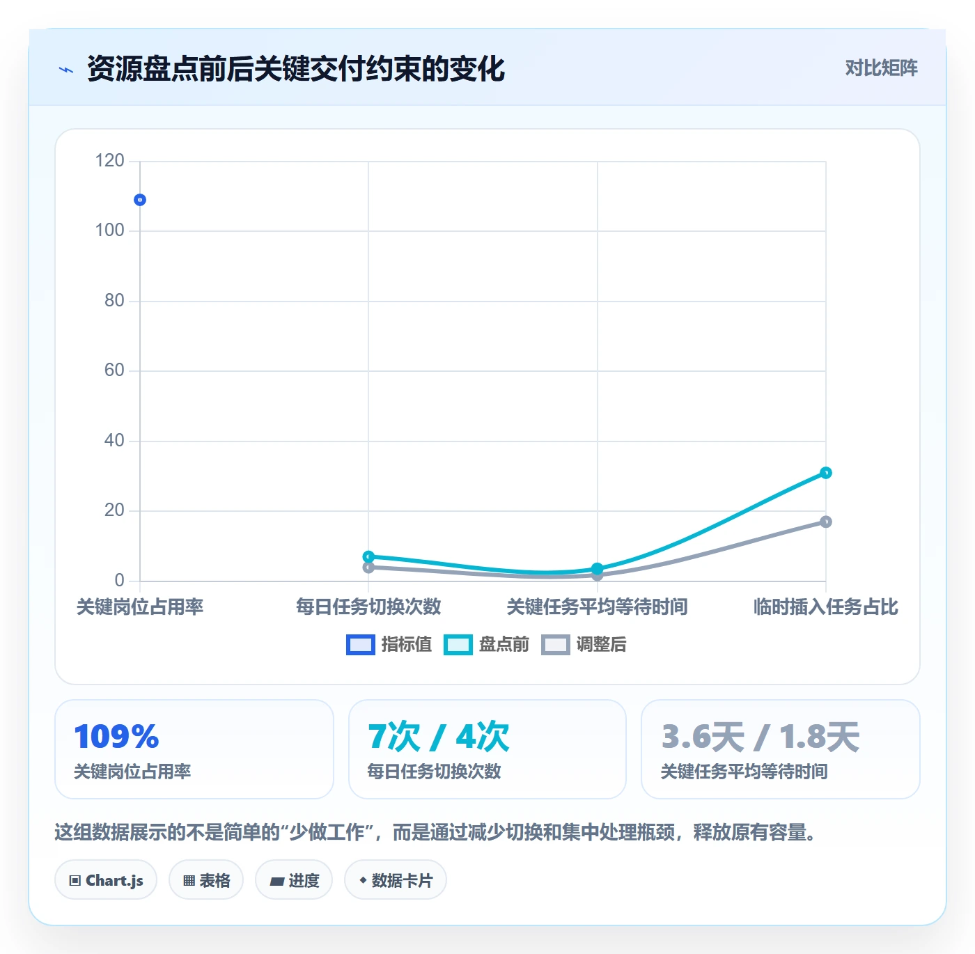Click the 关键任务平均等待时间 axis label
975x954 pixels.
(597, 607)
